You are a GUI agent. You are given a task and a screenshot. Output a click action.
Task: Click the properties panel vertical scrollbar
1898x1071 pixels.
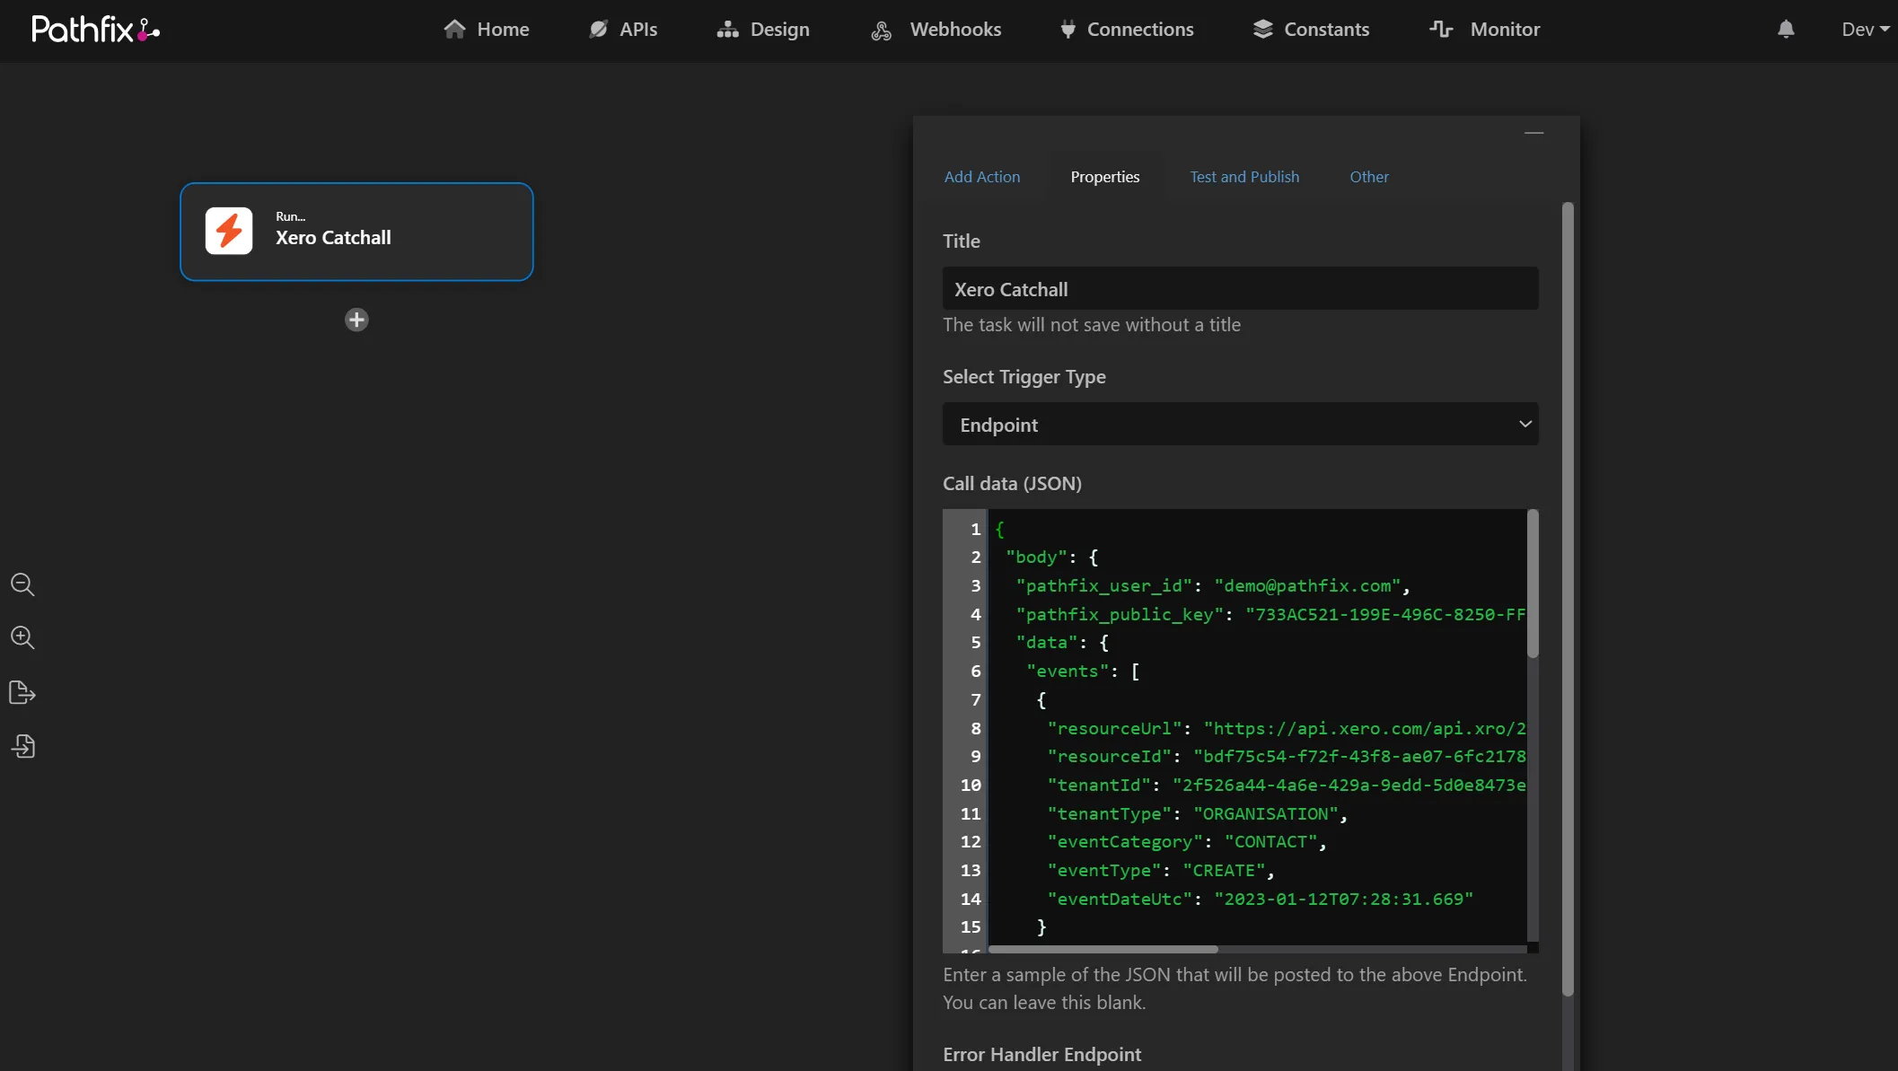click(1568, 599)
